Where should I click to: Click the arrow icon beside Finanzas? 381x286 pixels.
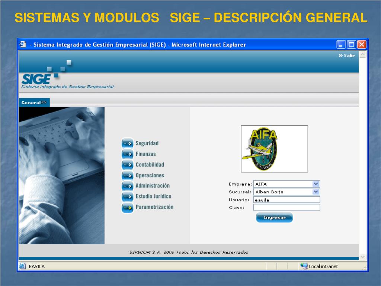[x=127, y=154]
